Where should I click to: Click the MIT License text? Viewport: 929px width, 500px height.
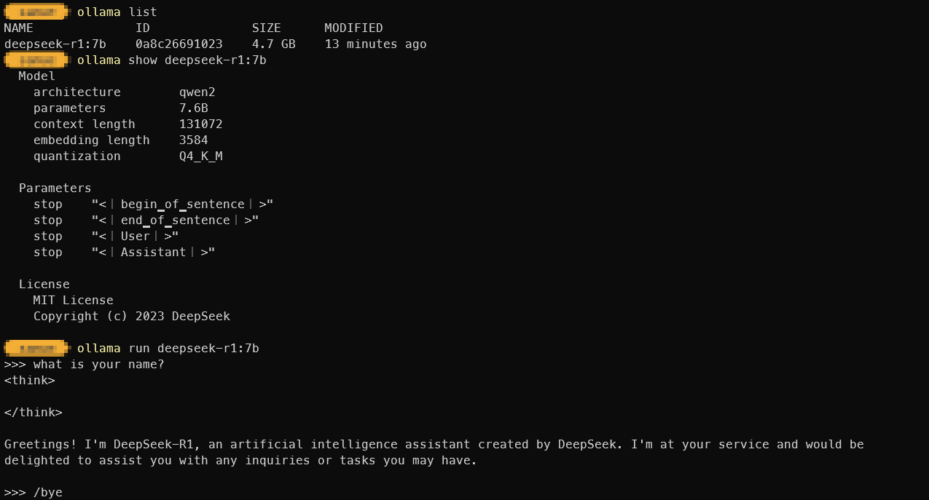click(73, 300)
